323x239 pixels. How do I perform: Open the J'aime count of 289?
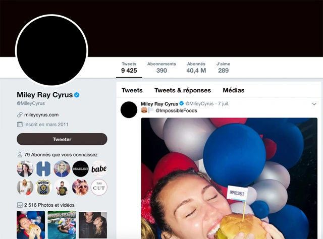[x=223, y=68]
